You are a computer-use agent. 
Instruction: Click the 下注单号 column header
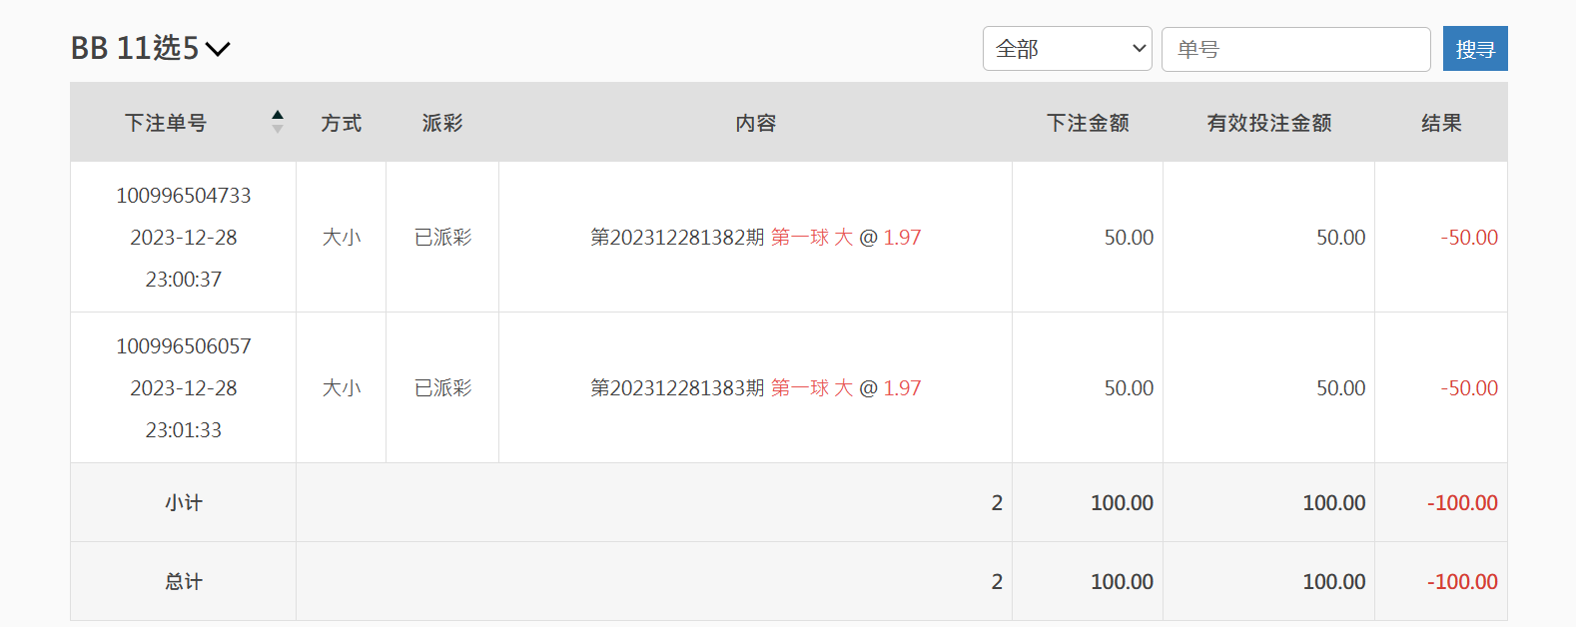click(x=166, y=123)
